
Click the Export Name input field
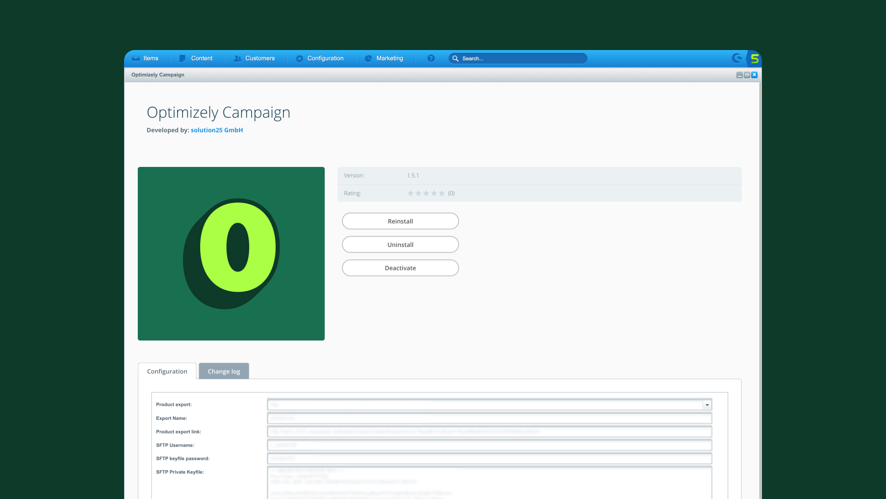[490, 418]
